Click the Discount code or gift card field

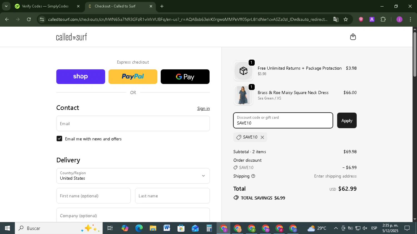(283, 120)
